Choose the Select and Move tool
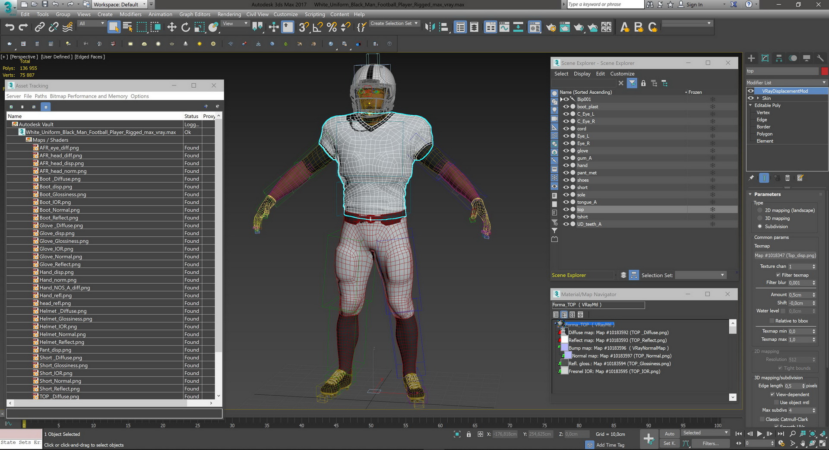This screenshot has height=450, width=829. 172,27
